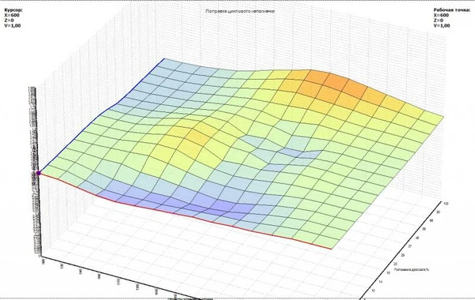Click V=1,00 under the Рабочая точка heading

point(442,26)
